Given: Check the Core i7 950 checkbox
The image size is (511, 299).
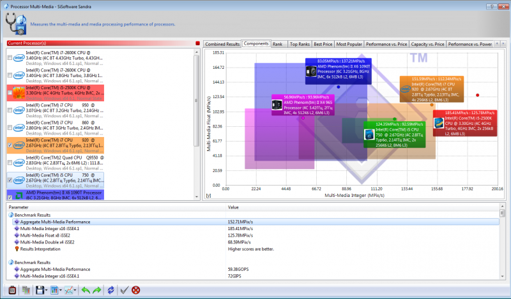Looking at the screenshot, I should pos(10,110).
